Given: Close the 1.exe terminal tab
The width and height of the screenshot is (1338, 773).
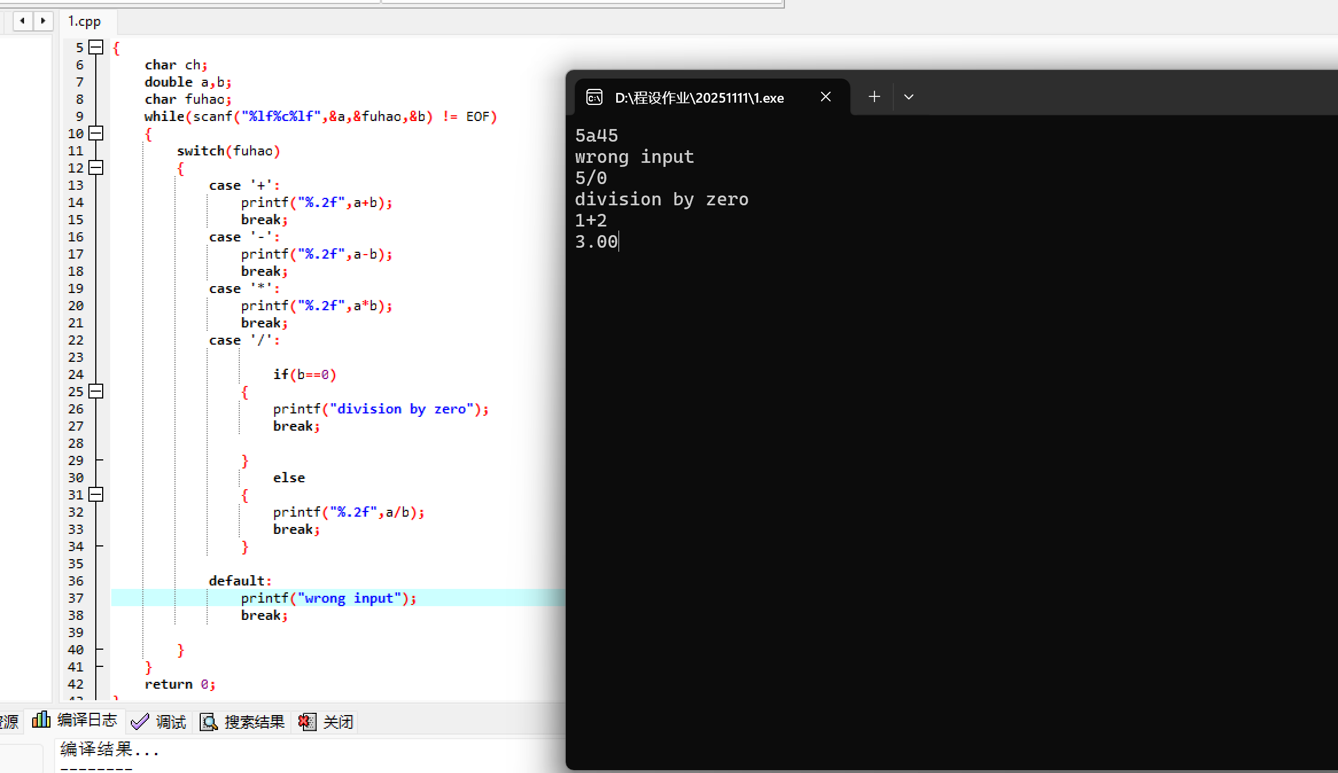Looking at the screenshot, I should point(826,97).
